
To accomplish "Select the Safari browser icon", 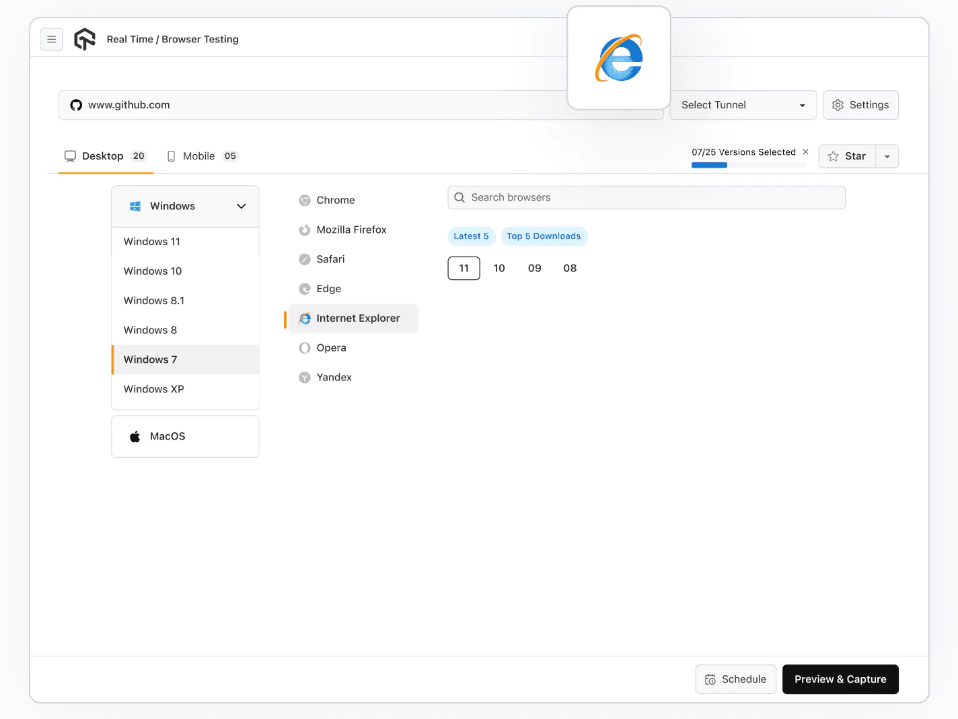I will 305,259.
